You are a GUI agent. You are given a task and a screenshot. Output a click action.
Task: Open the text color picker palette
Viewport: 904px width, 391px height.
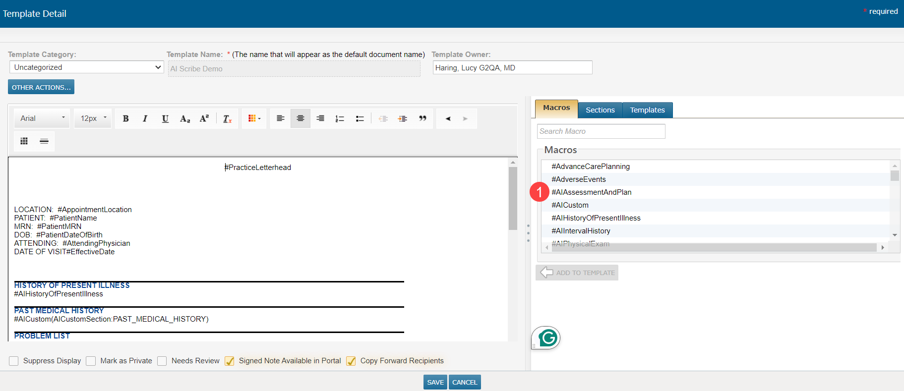(254, 118)
